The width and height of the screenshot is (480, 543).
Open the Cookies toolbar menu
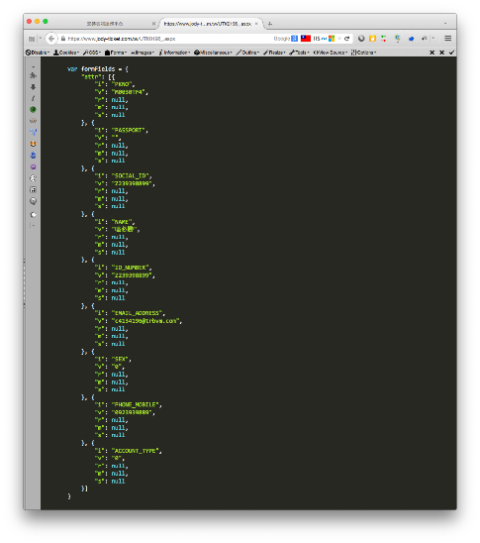pos(66,53)
